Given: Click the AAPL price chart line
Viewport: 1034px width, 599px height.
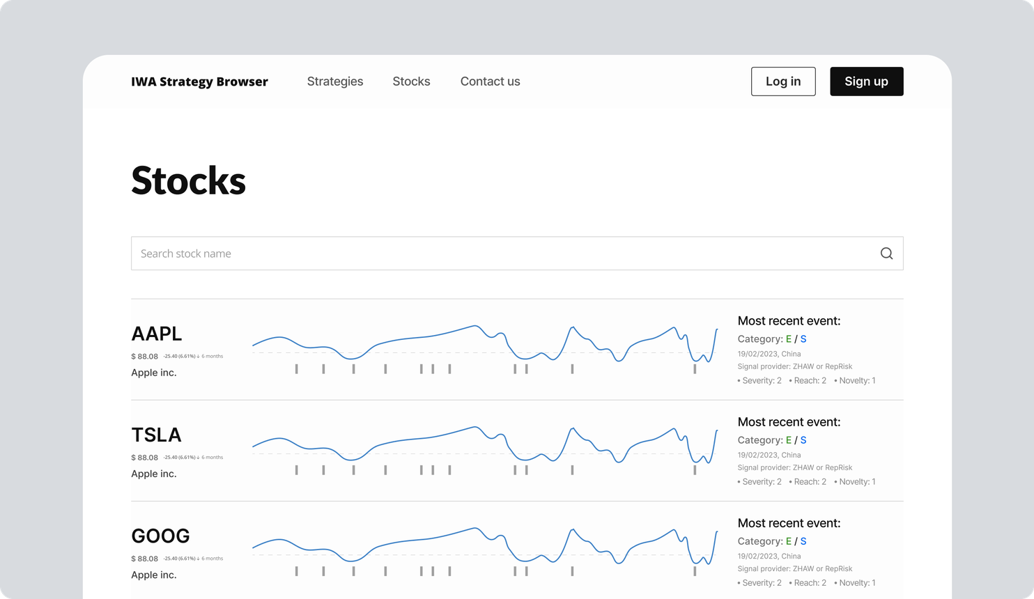Looking at the screenshot, I should pos(484,343).
